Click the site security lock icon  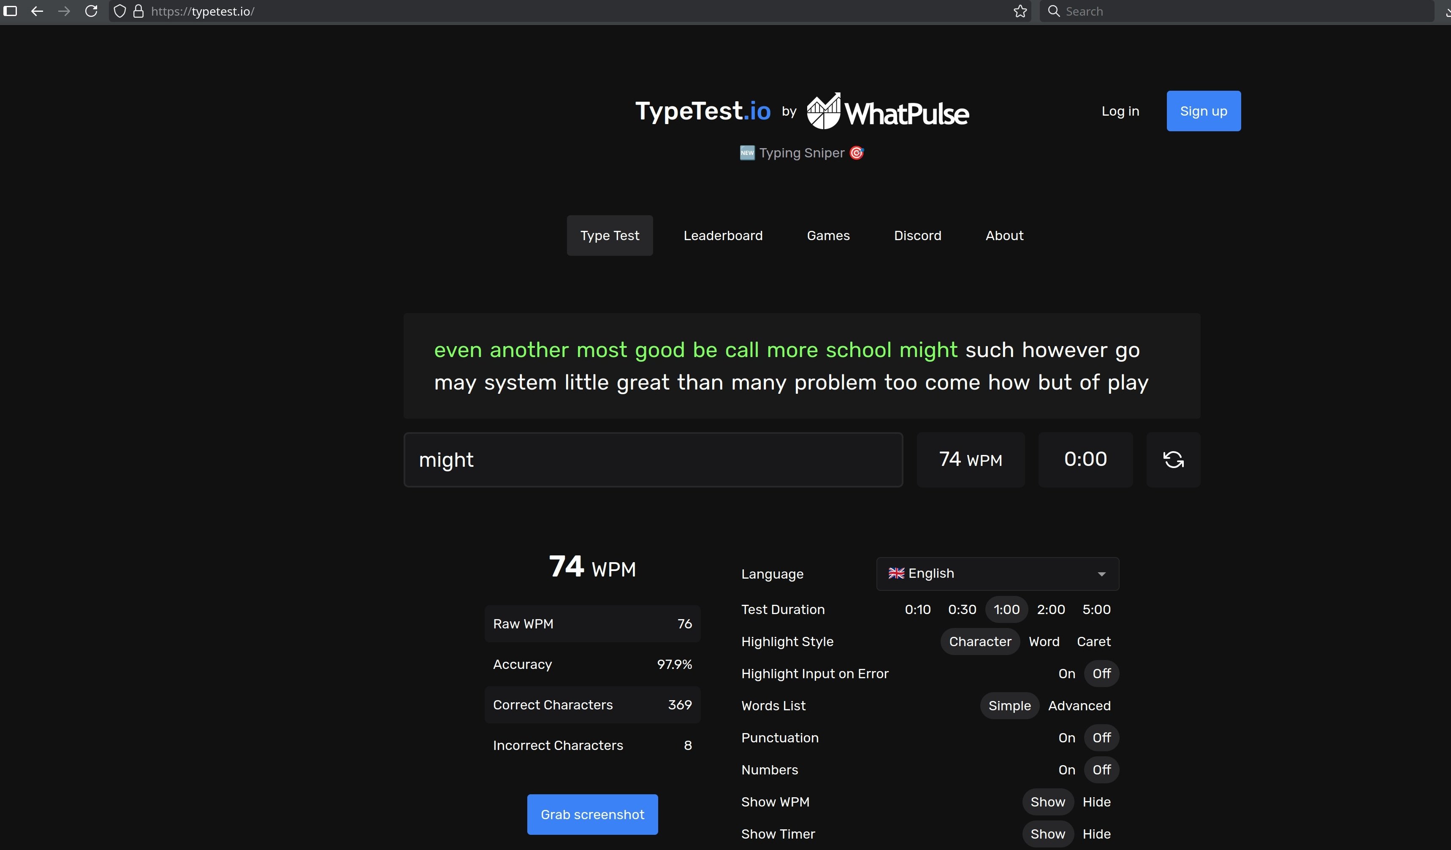click(138, 11)
